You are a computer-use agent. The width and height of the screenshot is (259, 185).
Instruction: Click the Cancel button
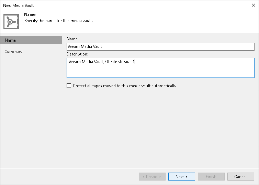pyautogui.click(x=240, y=176)
